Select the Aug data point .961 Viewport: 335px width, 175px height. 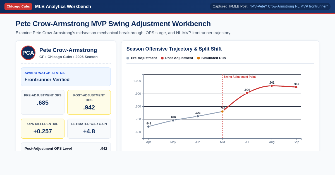[x=272, y=86]
